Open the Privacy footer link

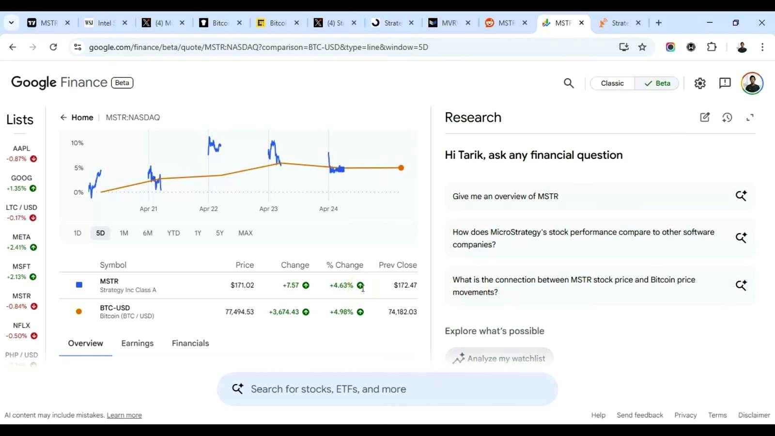point(685,415)
